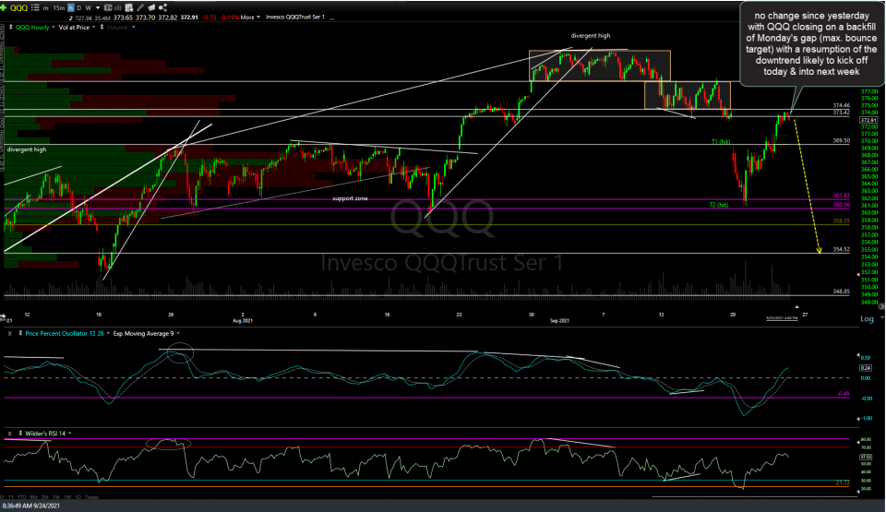This screenshot has height=512, width=886.
Task: Select the pencil drawing tool icon
Action: tap(140, 8)
